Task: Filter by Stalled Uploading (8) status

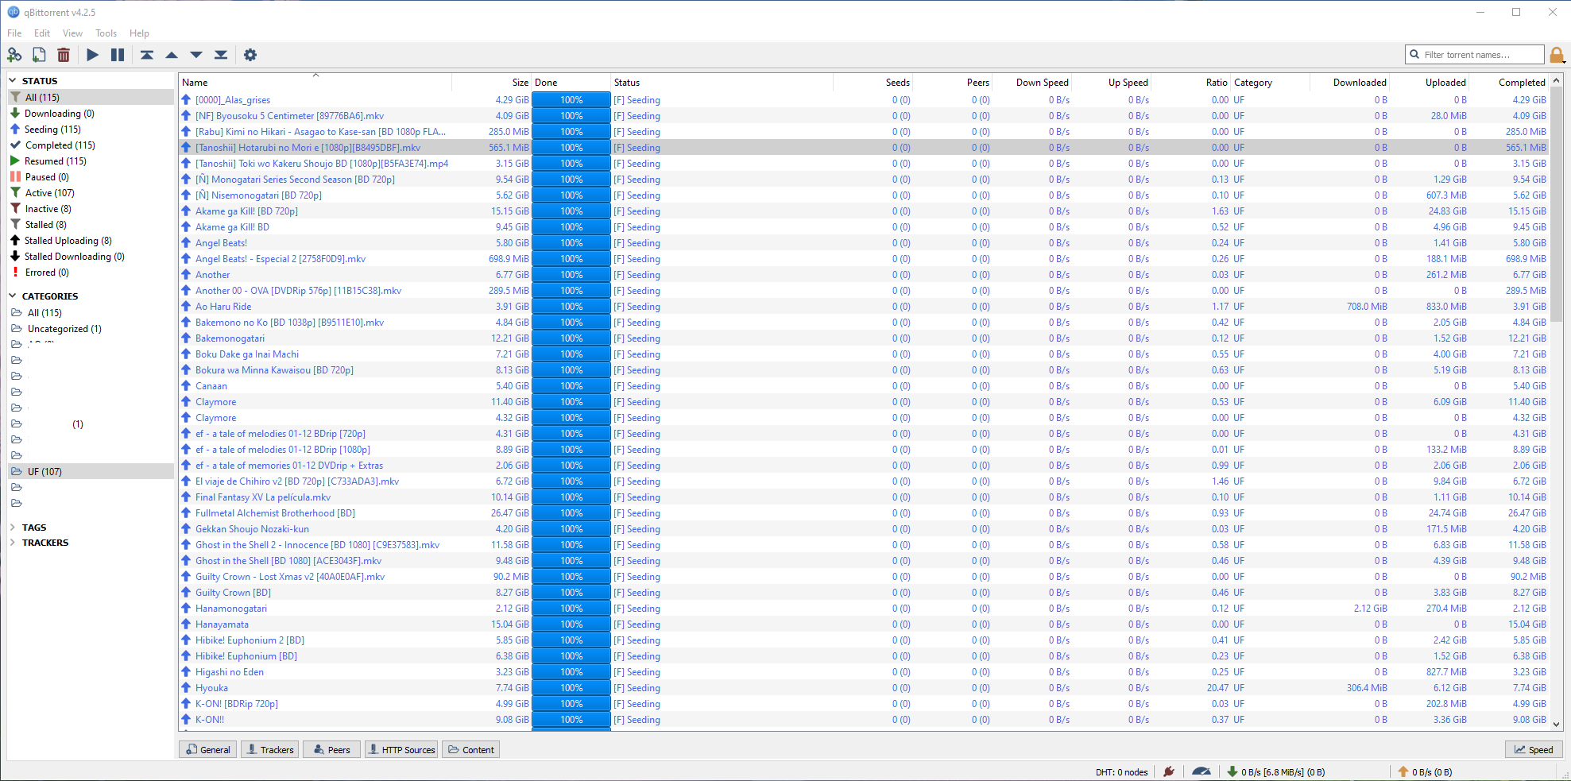Action: [x=91, y=241]
